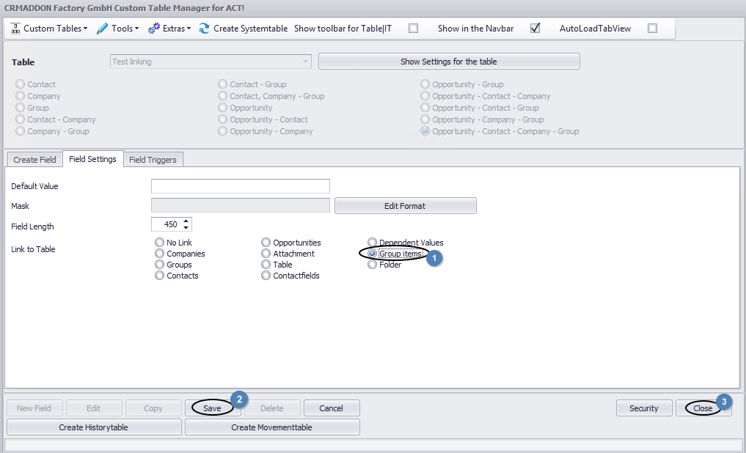Select Attachment link radio button

(x=266, y=254)
